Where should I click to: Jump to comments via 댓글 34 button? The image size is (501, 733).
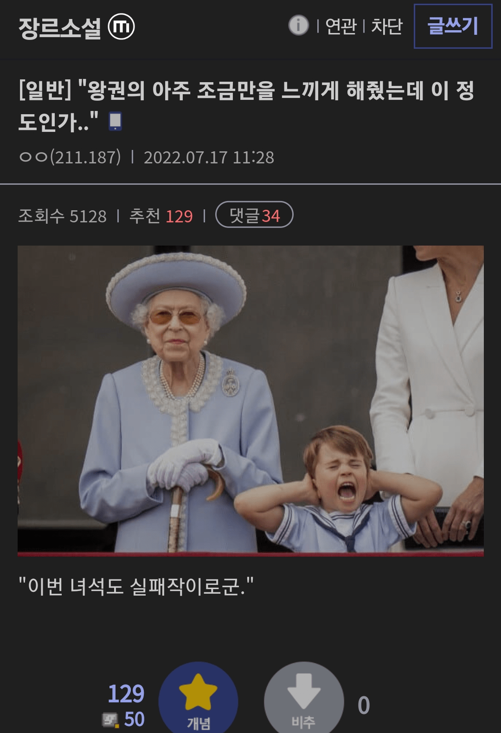click(254, 214)
